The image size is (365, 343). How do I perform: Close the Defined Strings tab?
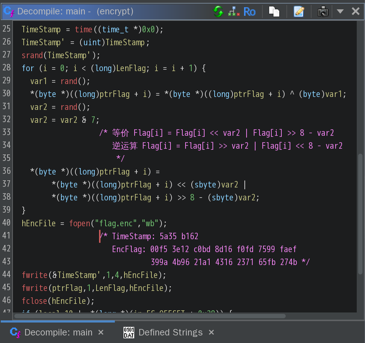[x=211, y=332]
